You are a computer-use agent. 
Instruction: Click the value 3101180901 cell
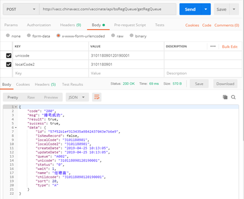[x=126, y=65]
